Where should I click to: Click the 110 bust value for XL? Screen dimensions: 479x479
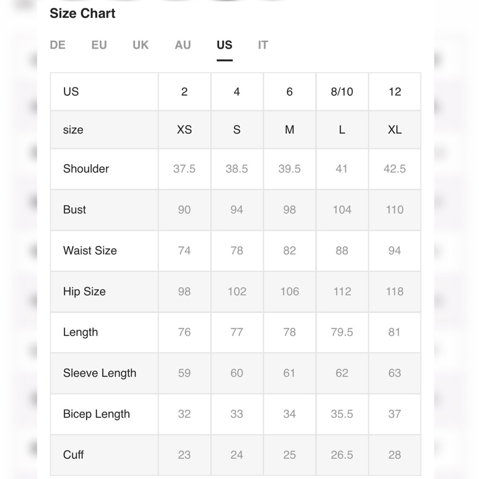pyautogui.click(x=395, y=209)
